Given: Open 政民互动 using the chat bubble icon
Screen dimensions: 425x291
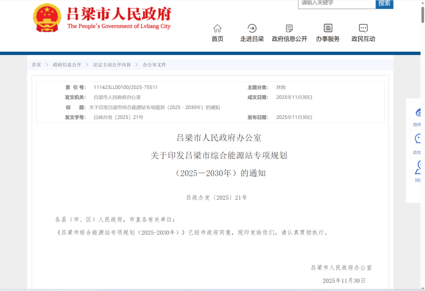Looking at the screenshot, I should [x=363, y=28].
